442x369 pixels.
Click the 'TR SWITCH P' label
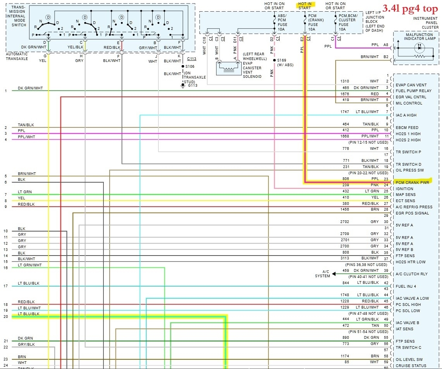(x=408, y=152)
